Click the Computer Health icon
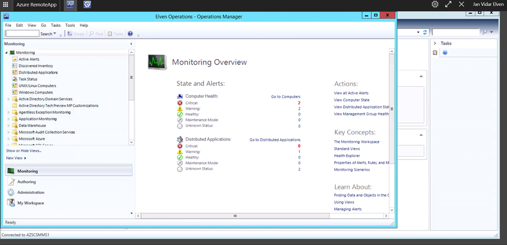 tap(180, 97)
